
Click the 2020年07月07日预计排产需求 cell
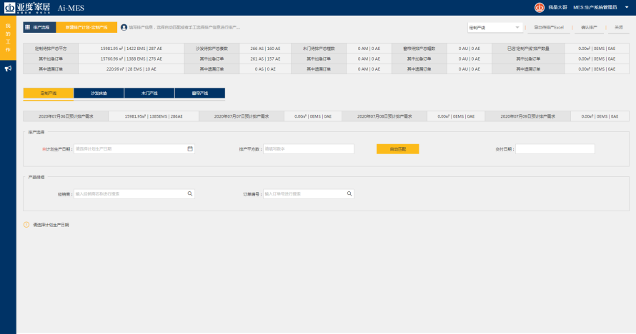(242, 116)
